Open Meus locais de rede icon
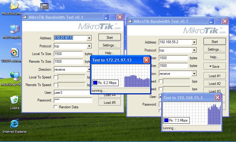236x142 pixels. (14, 76)
